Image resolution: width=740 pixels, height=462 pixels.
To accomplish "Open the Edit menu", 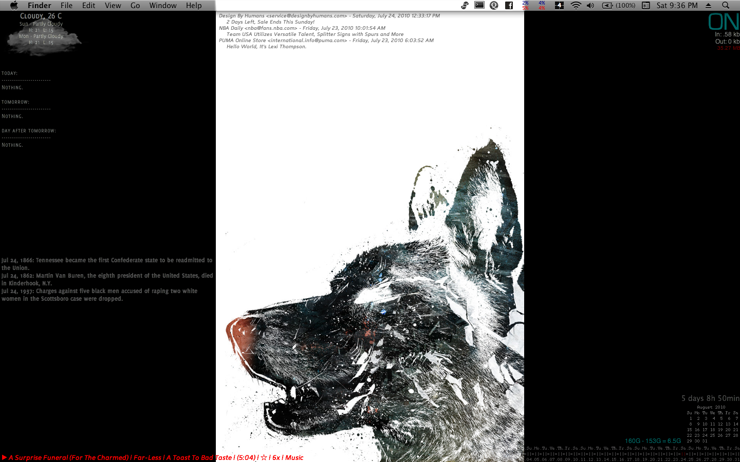I will click(x=88, y=5).
